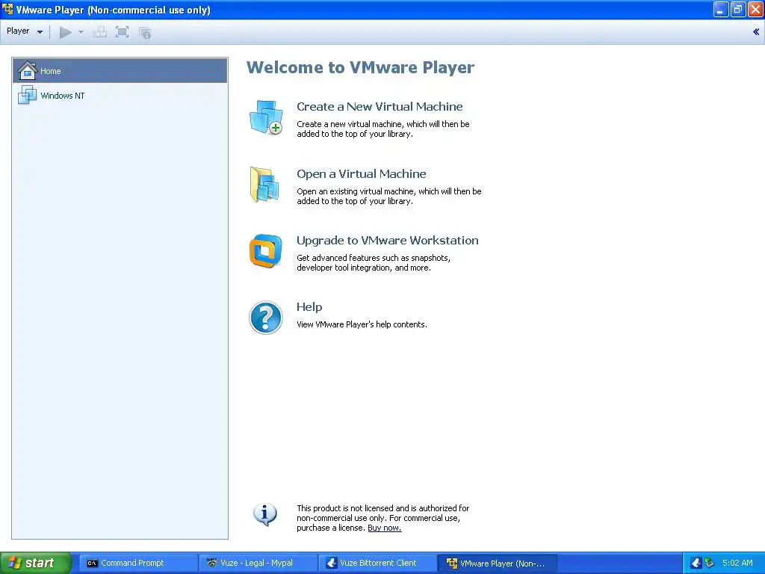Switch to Command Prompt in the taskbar
The height and width of the screenshot is (574, 765).
(x=137, y=563)
